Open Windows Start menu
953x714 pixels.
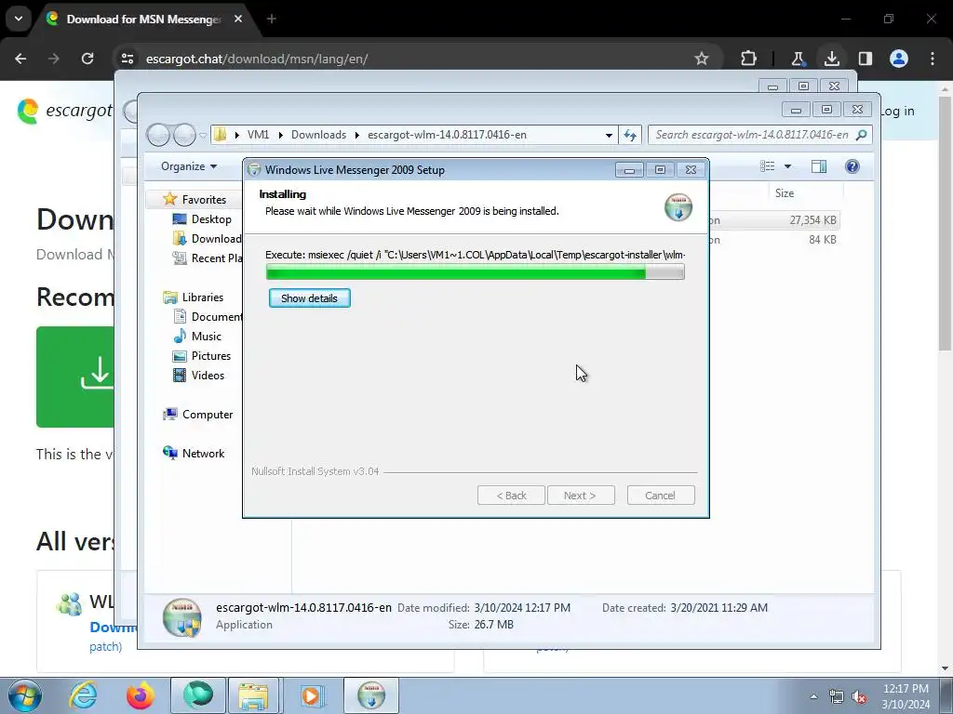tap(24, 695)
